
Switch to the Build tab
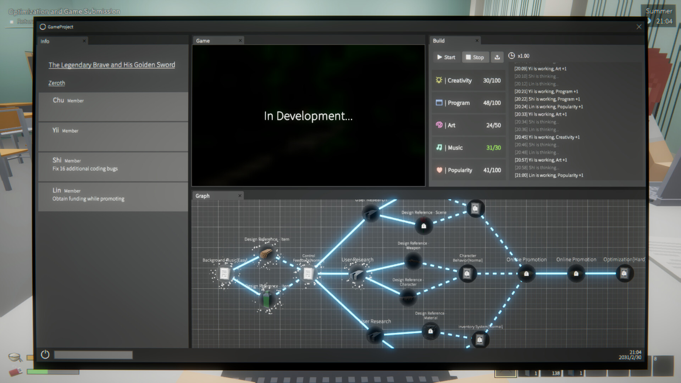tap(438, 41)
